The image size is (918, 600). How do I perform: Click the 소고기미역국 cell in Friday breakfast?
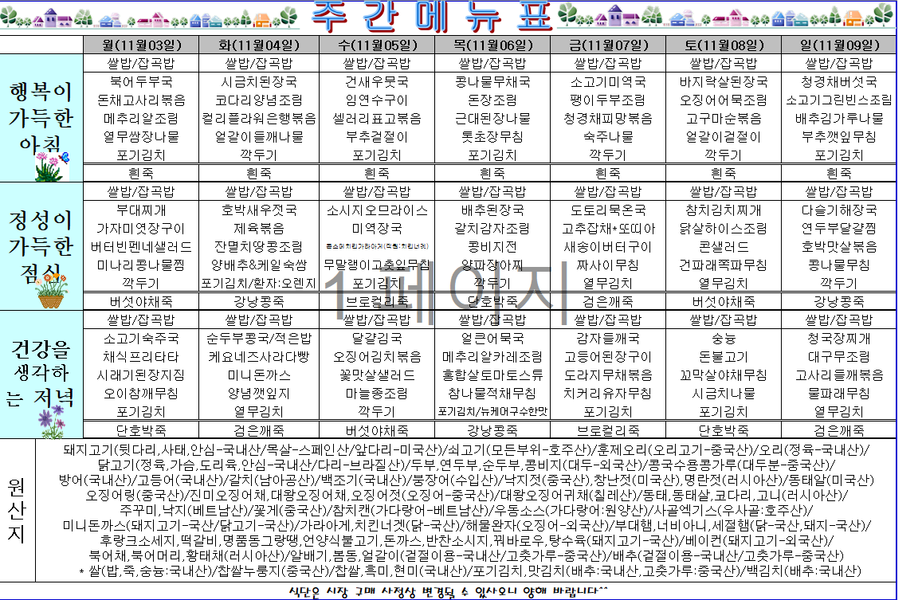coord(608,81)
